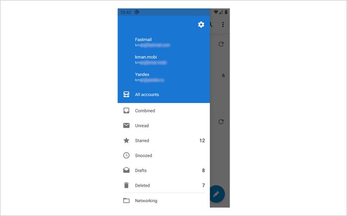Compose mail with the pencil button
Screen dimensions: 347x216
(216, 194)
